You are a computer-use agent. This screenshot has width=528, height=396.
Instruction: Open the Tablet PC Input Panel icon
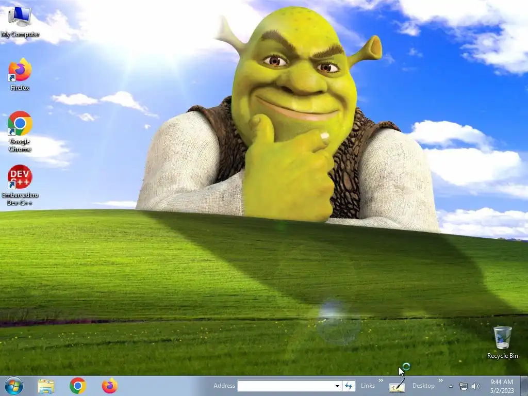coord(397,386)
